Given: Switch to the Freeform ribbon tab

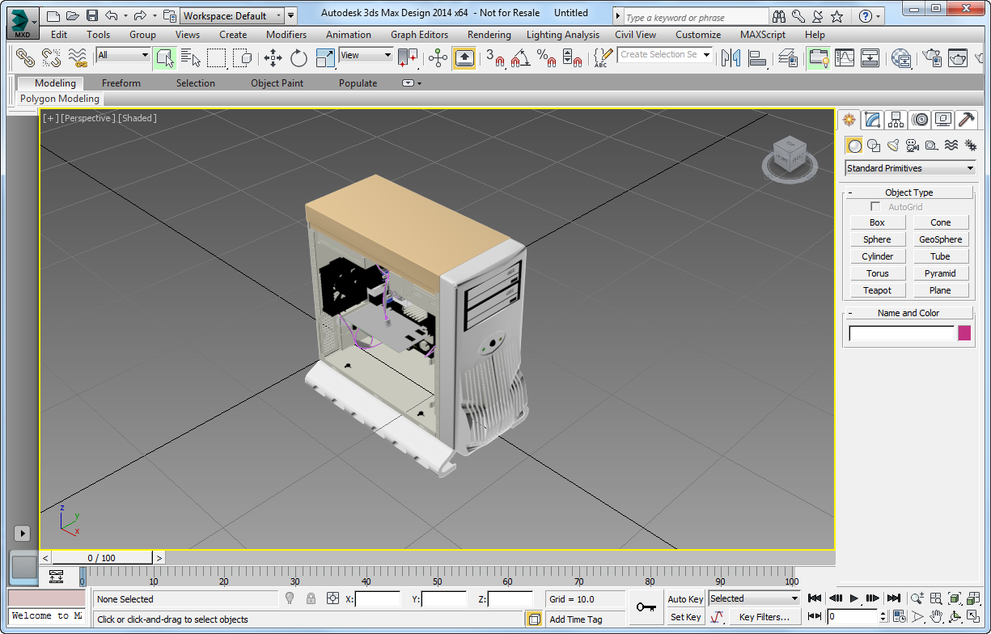Looking at the screenshot, I should point(121,82).
